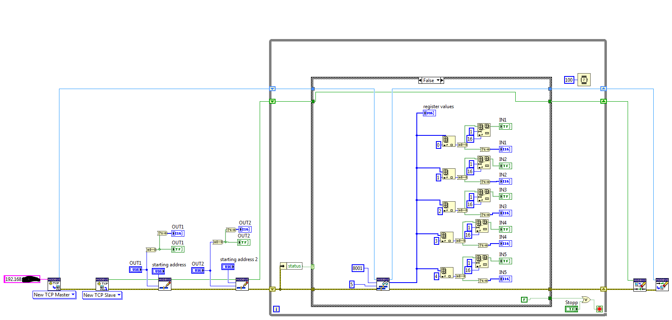Select Index Array node wired to constant 2
The image size is (672, 320).
coord(449,207)
